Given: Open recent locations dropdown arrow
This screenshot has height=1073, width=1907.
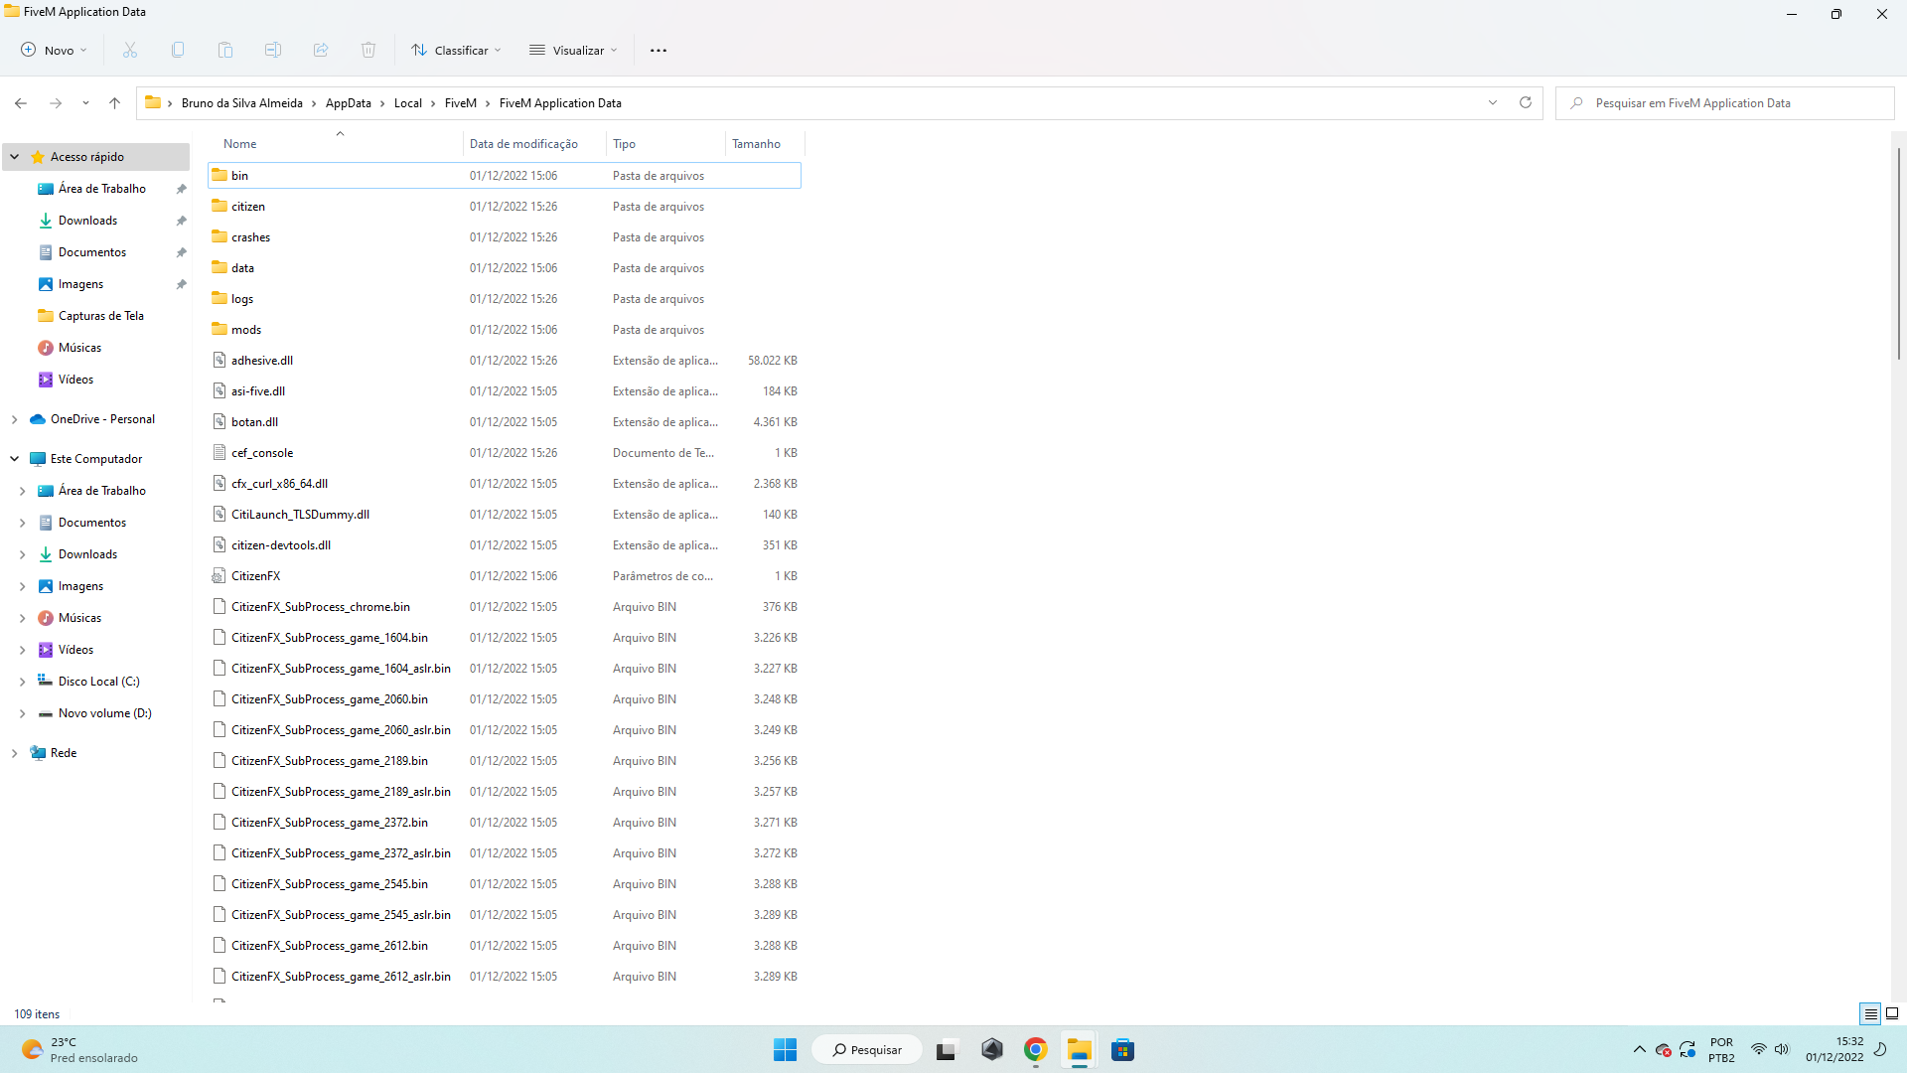Looking at the screenshot, I should point(85,103).
